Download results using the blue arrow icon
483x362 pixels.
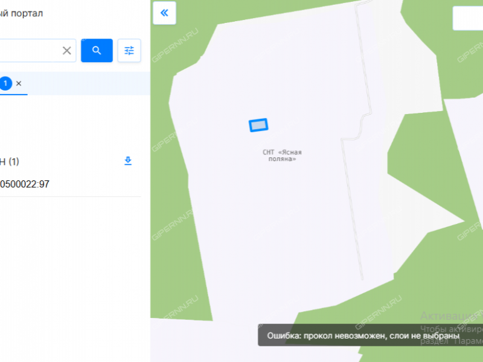pos(128,160)
